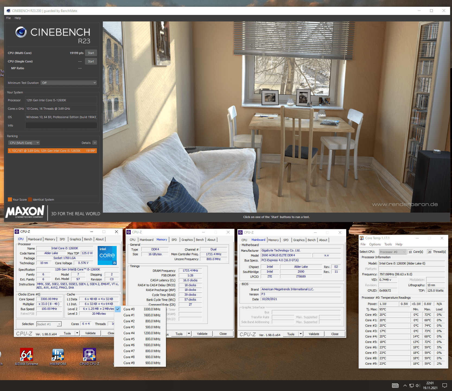Image resolution: width=452 pixels, height=391 pixels.
Task: Select the i5-12600K ranking entry row
Action: 52,151
